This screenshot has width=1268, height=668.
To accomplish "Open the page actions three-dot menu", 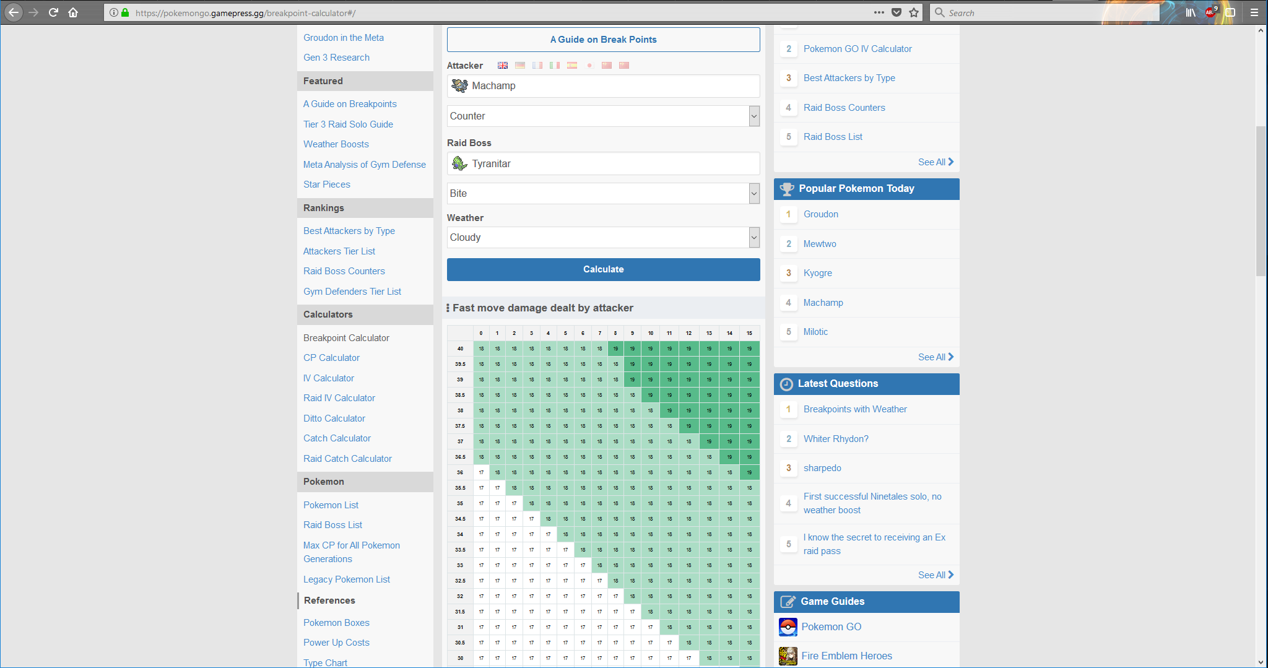I will coord(879,12).
